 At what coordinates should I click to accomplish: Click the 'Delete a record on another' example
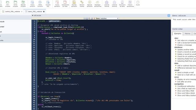coord(187,54)
